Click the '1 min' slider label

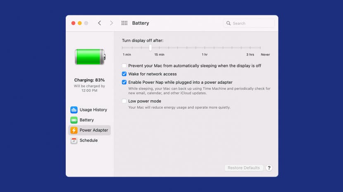127,54
